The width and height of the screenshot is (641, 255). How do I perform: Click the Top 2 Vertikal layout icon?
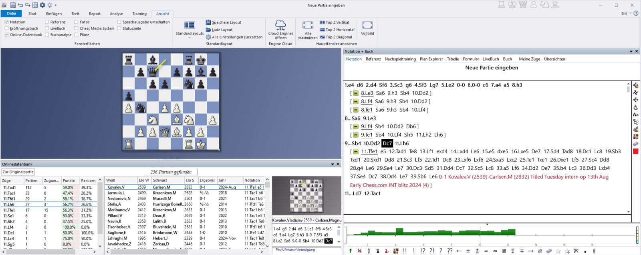(x=323, y=22)
